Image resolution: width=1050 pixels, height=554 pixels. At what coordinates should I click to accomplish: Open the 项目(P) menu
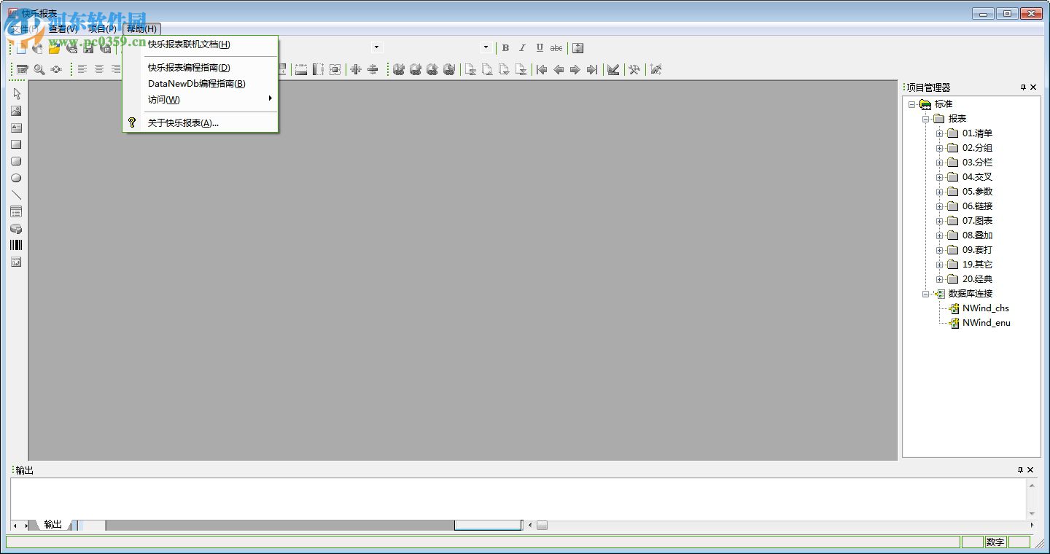tap(102, 29)
